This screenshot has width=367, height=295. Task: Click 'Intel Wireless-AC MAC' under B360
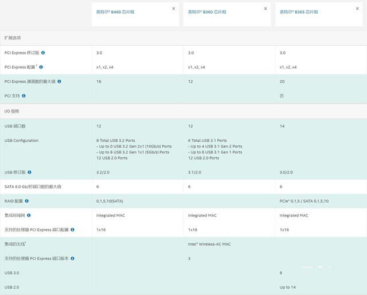point(209,244)
